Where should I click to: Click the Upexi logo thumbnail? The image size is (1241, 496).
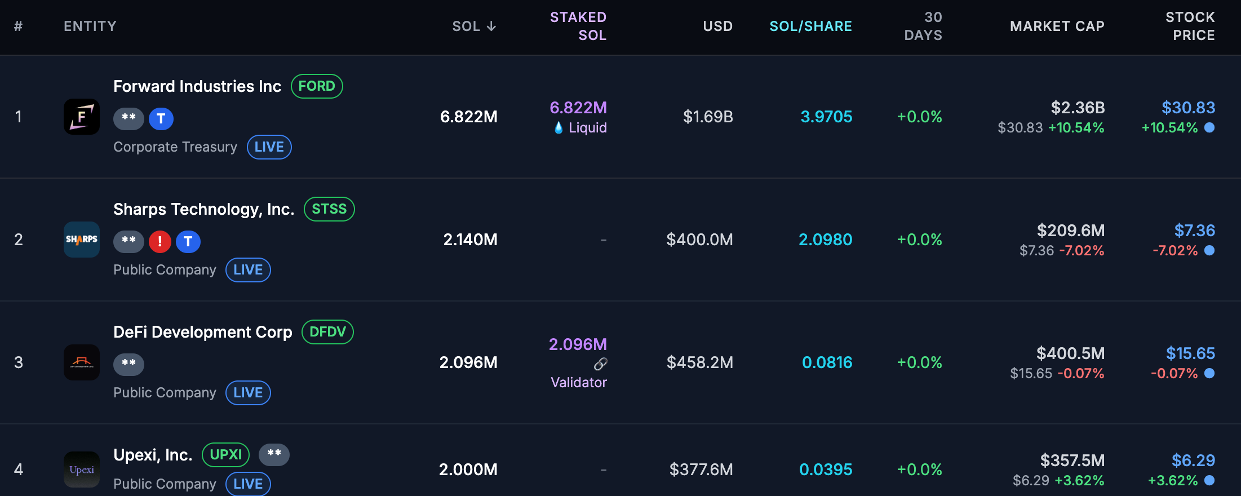click(x=82, y=470)
